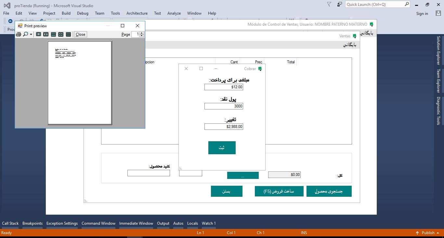Click the Visual Studio logo icon
Screen dimensions: 444x238
(7, 6)
